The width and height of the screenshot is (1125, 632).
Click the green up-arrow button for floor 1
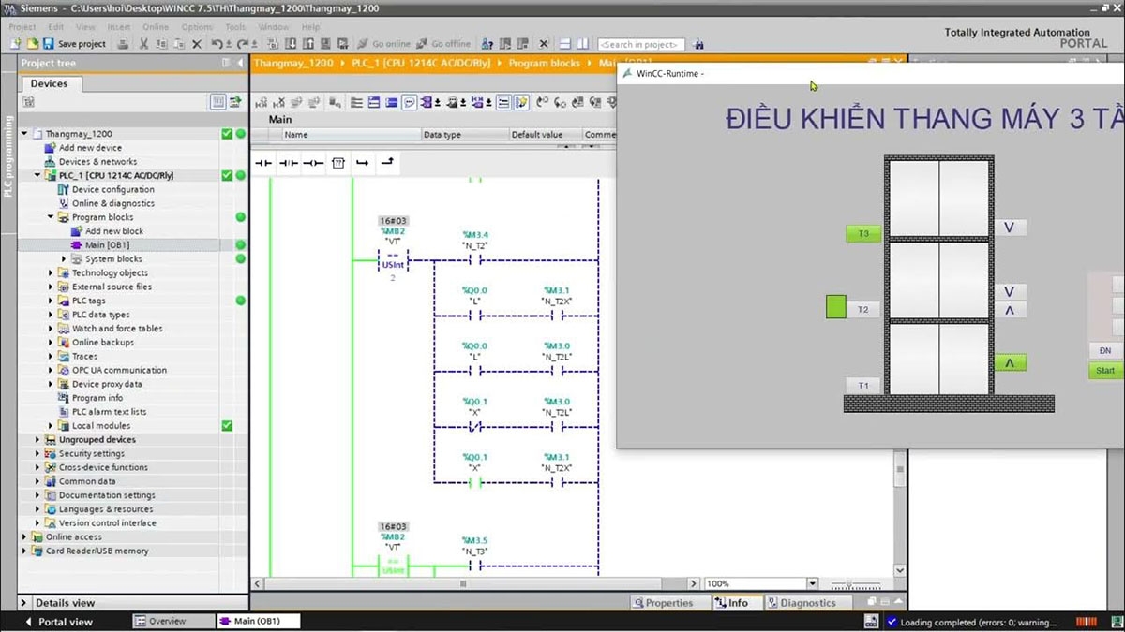pyautogui.click(x=1010, y=362)
